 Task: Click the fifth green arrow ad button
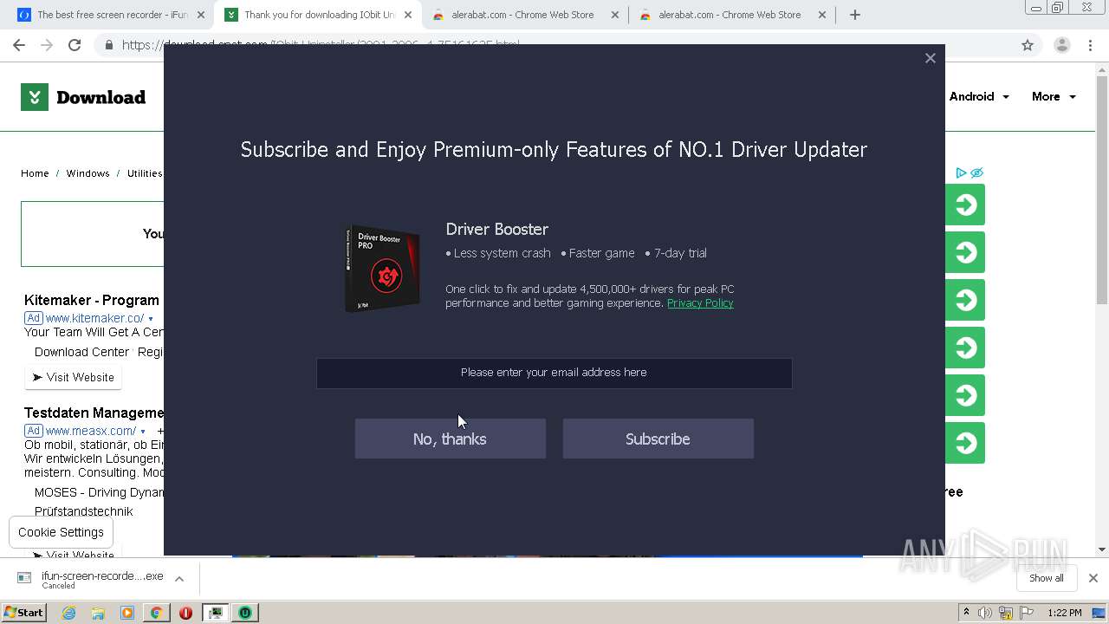click(x=965, y=395)
